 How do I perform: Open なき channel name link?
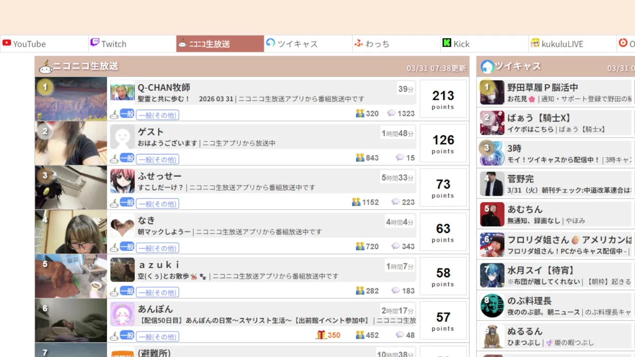coord(146,220)
